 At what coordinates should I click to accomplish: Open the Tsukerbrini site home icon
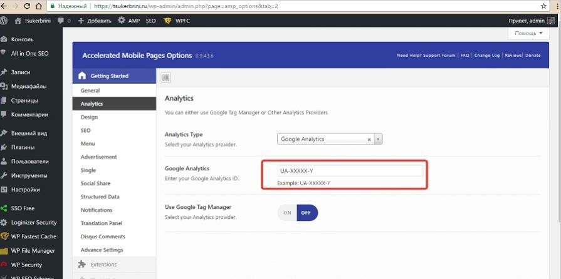18,21
